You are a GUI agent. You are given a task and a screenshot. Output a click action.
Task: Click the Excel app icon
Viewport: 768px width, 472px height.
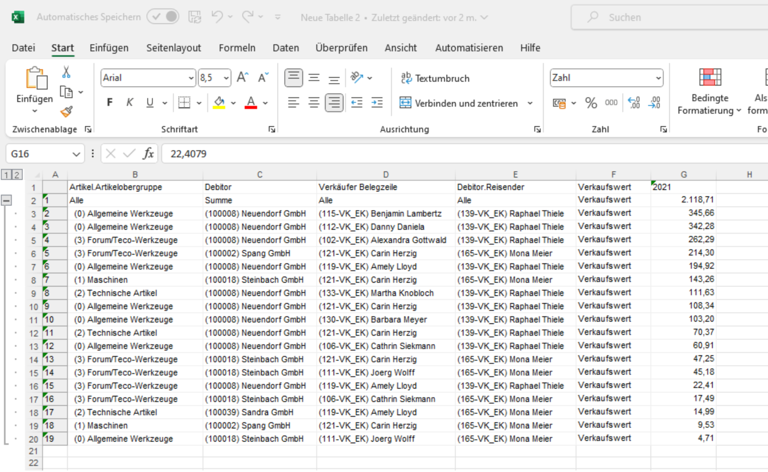(x=17, y=17)
